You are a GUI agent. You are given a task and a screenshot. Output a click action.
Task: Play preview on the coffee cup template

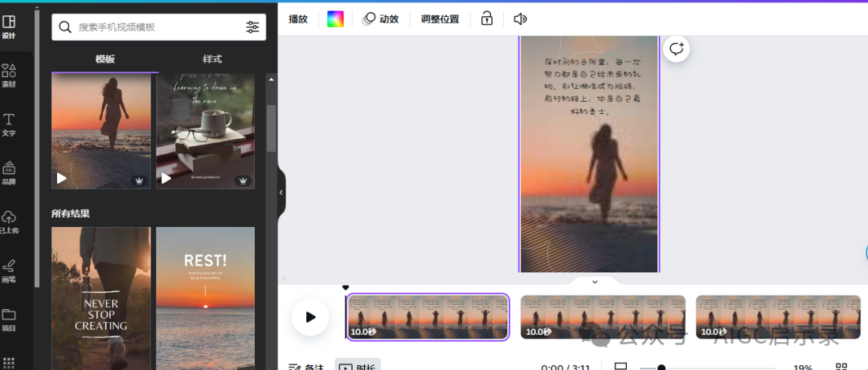pos(166,178)
